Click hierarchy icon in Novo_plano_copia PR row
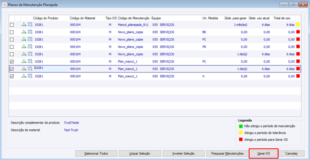 (24, 46)
